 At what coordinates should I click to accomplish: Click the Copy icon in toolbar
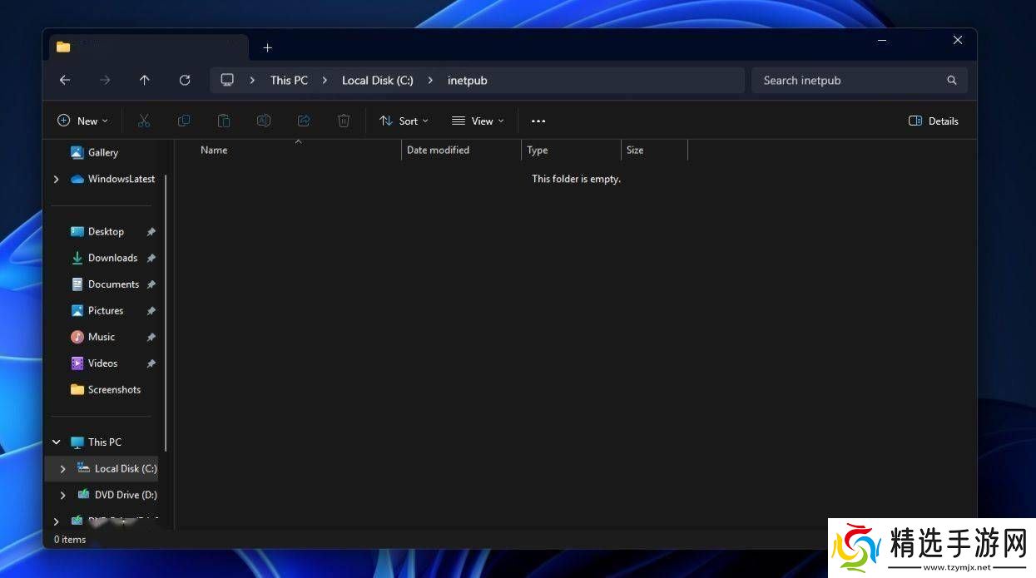point(184,121)
